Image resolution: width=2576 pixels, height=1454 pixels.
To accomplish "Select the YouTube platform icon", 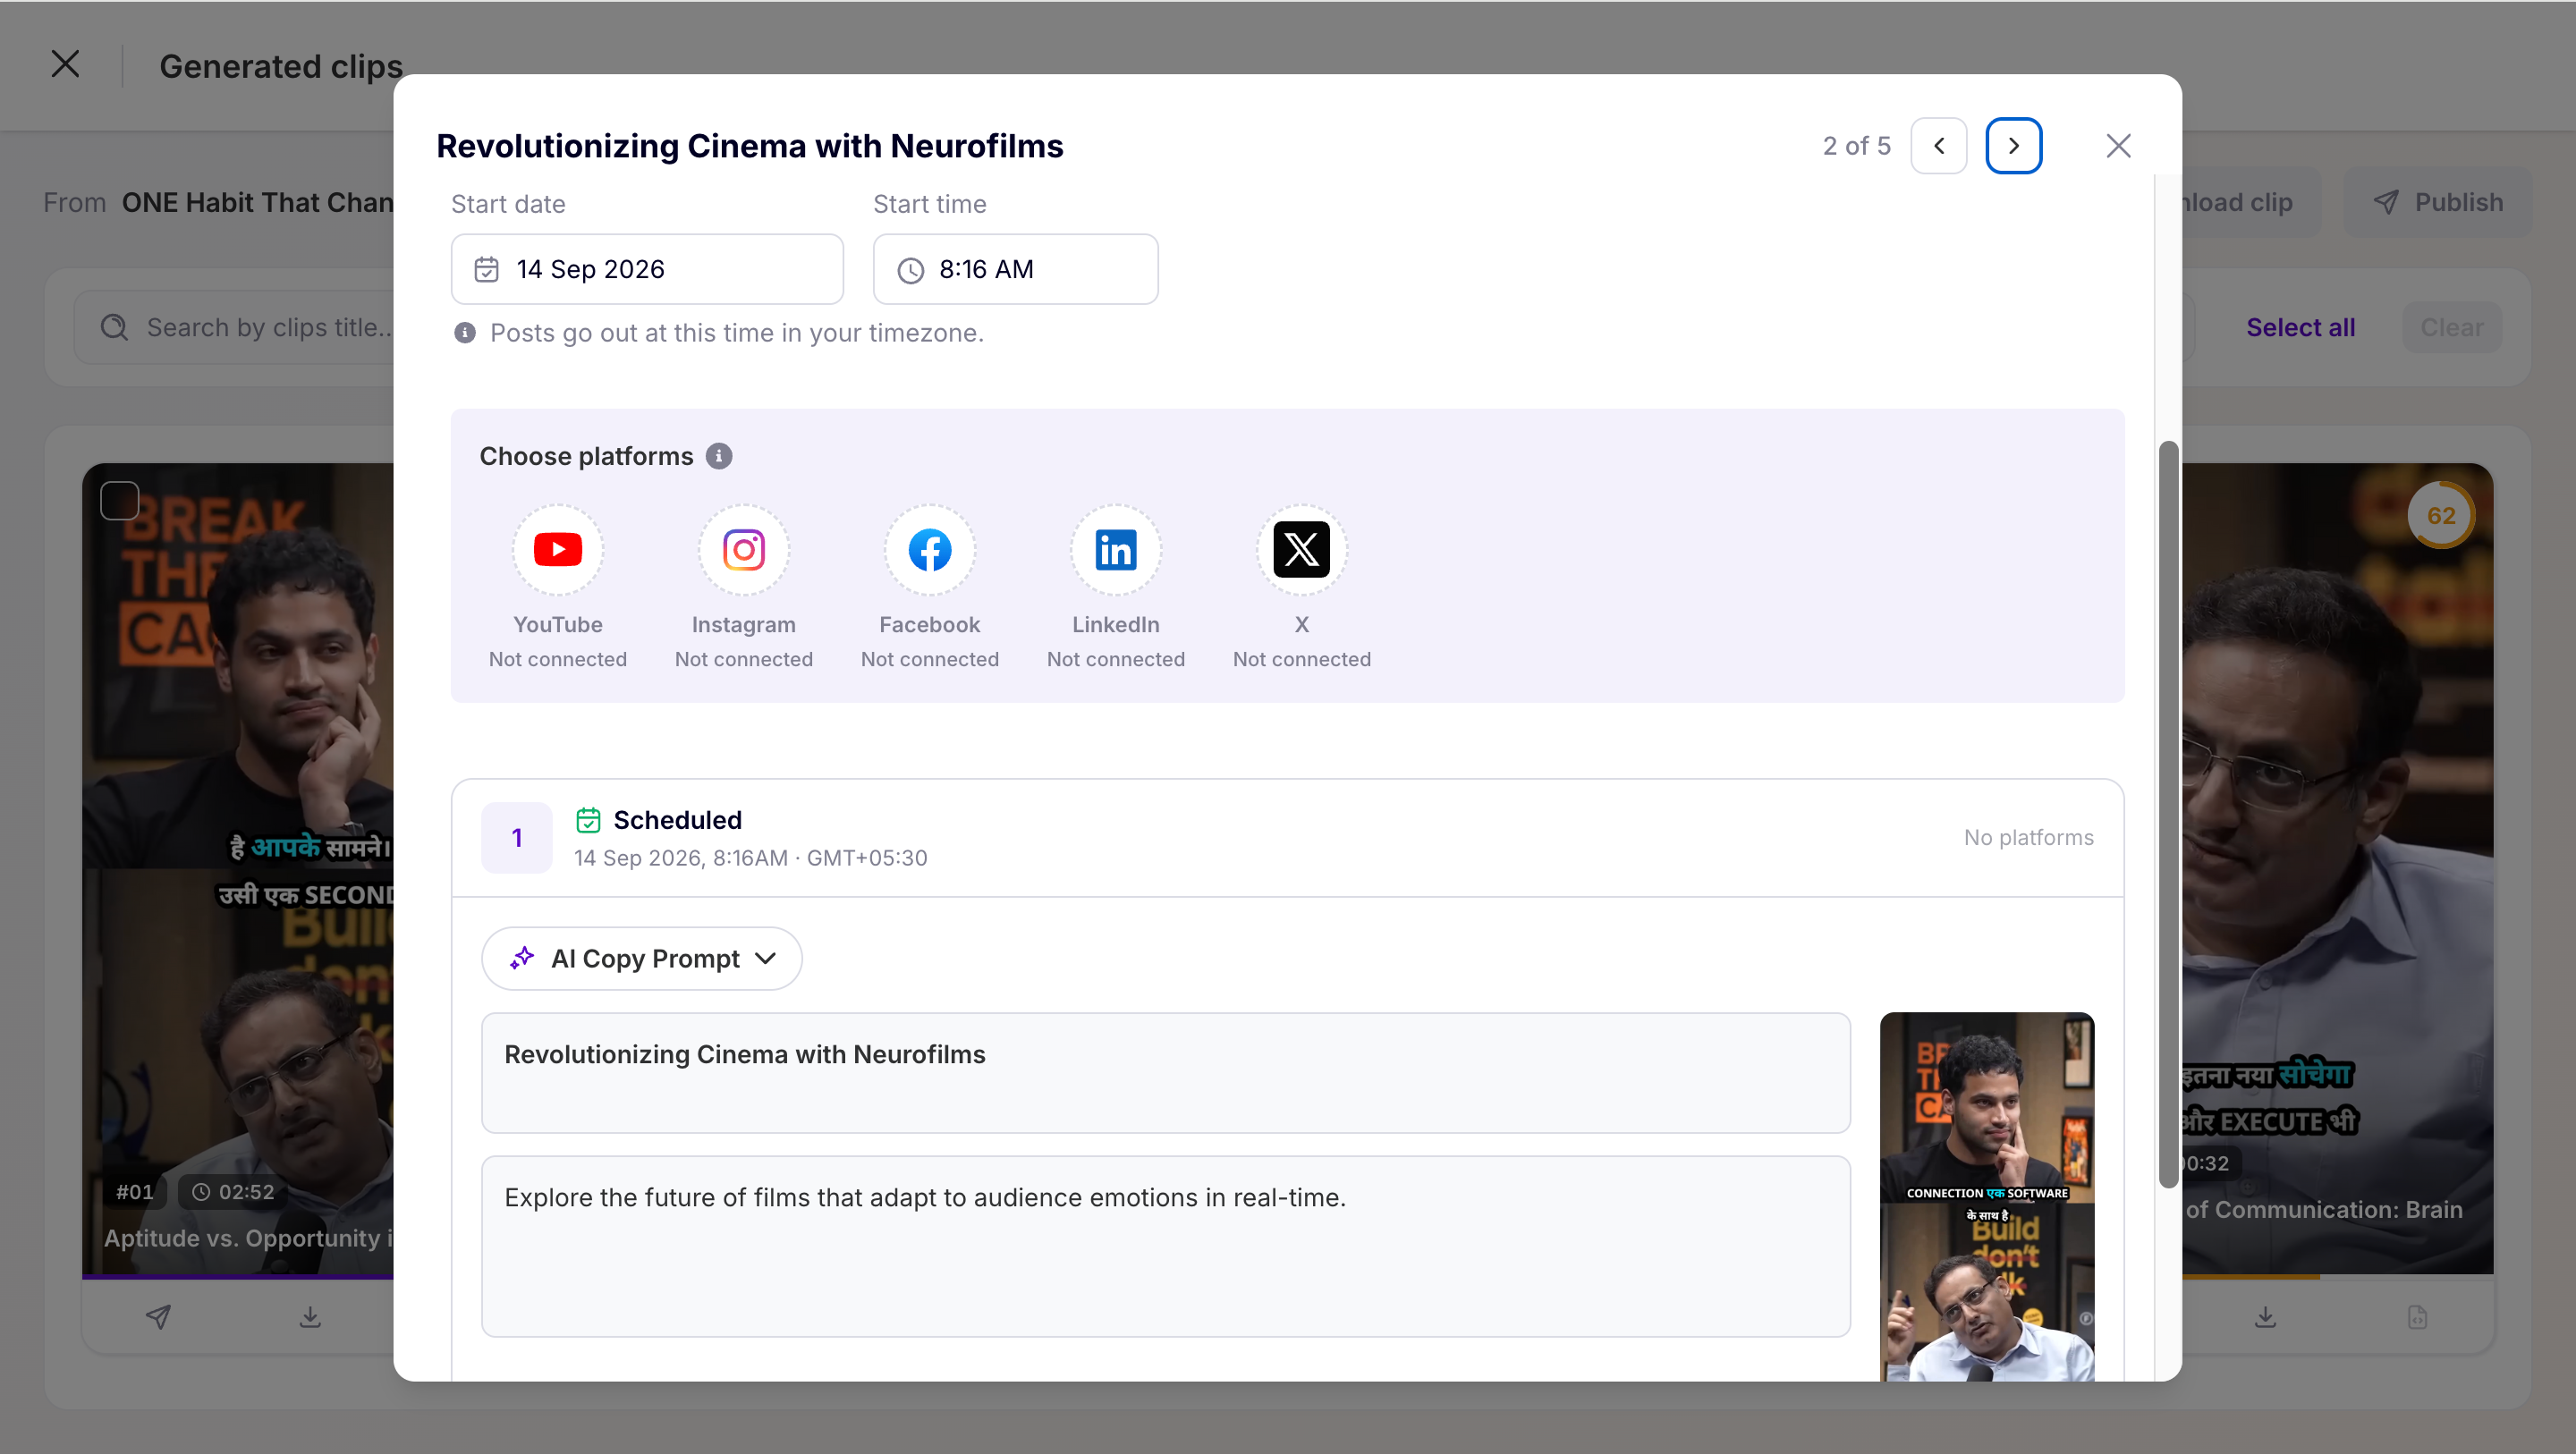I will 558,549.
